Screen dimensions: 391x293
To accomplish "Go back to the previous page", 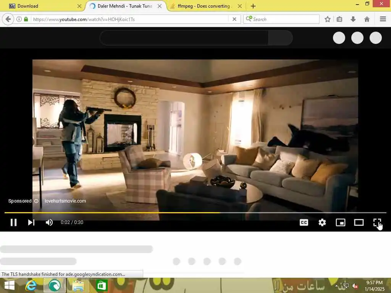I will [8, 19].
